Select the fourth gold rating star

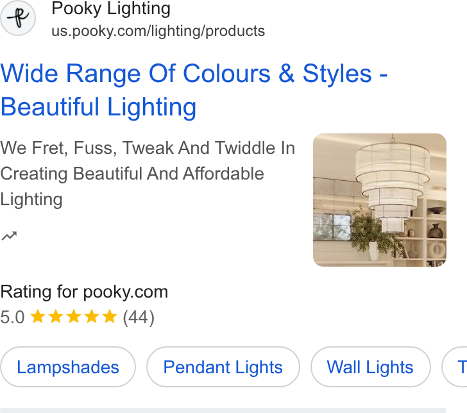tap(92, 316)
